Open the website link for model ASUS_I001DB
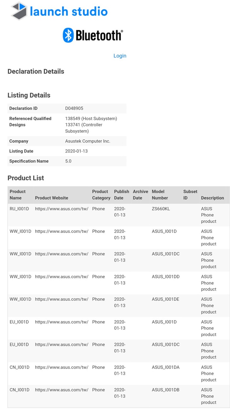The image size is (230, 410). click(62, 390)
